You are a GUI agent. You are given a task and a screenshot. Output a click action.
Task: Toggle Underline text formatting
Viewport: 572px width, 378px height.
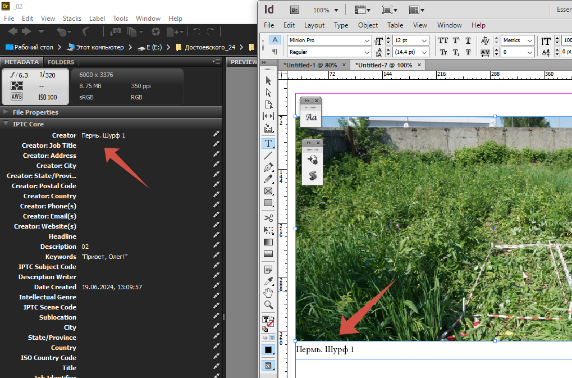pos(468,40)
